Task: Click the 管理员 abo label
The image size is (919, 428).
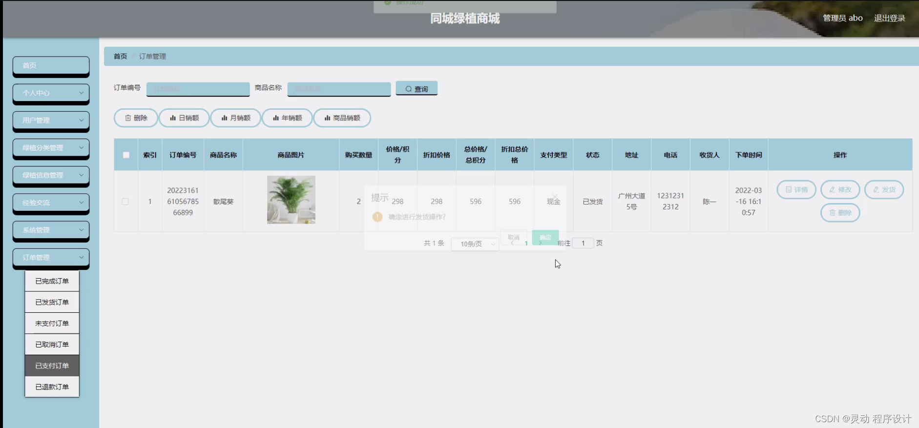Action: click(843, 18)
